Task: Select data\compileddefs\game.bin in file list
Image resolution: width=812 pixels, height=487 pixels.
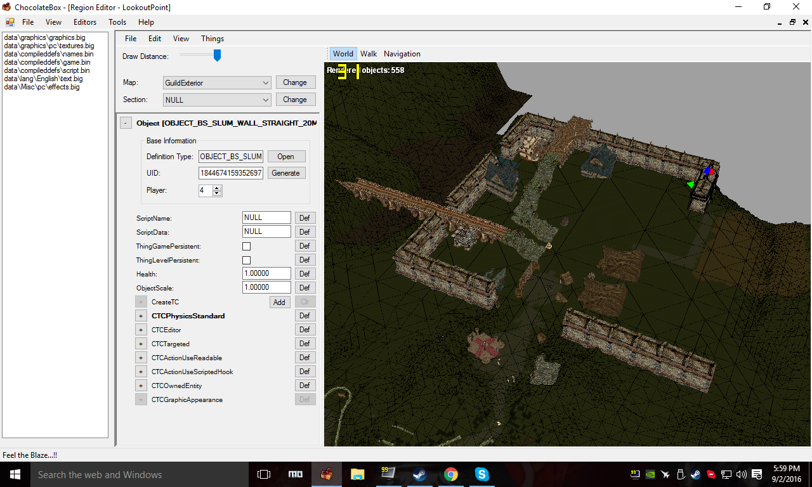Action: pyautogui.click(x=47, y=62)
